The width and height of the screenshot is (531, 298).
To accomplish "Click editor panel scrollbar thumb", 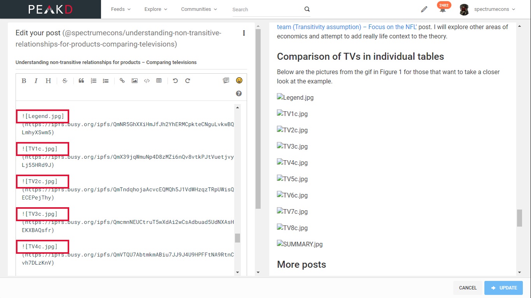I will point(258,119).
